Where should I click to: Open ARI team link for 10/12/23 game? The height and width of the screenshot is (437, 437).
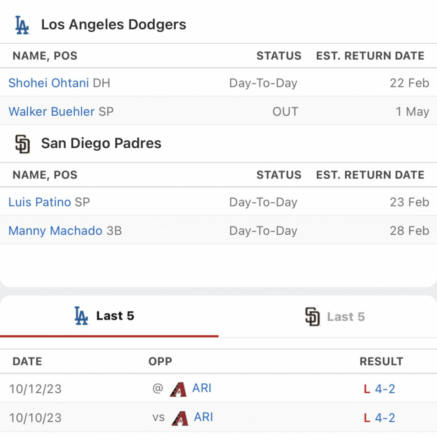(x=202, y=388)
